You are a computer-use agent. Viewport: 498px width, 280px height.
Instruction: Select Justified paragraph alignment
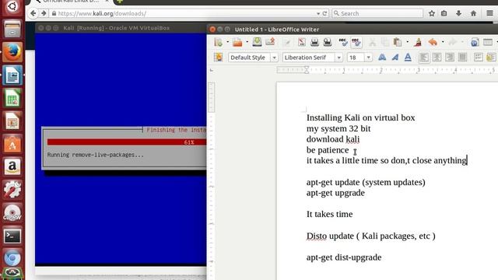[x=462, y=58]
